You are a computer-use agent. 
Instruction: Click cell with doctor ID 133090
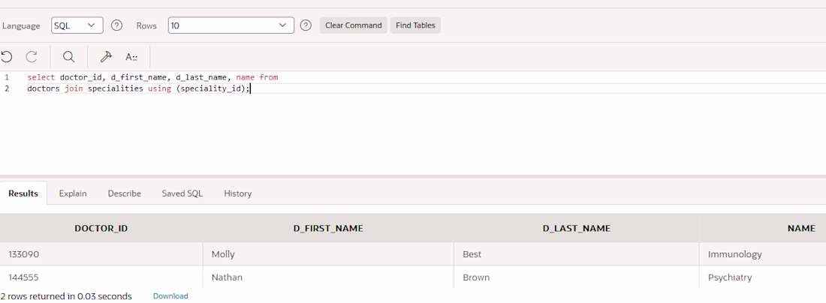101,254
